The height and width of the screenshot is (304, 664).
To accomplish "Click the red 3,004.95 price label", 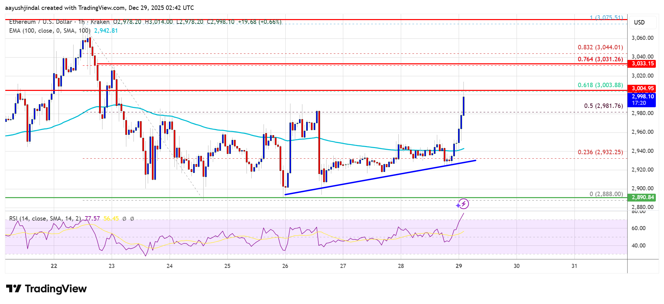I will pos(643,89).
